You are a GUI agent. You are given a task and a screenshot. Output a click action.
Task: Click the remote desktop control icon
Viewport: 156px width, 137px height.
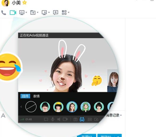pos(44,13)
